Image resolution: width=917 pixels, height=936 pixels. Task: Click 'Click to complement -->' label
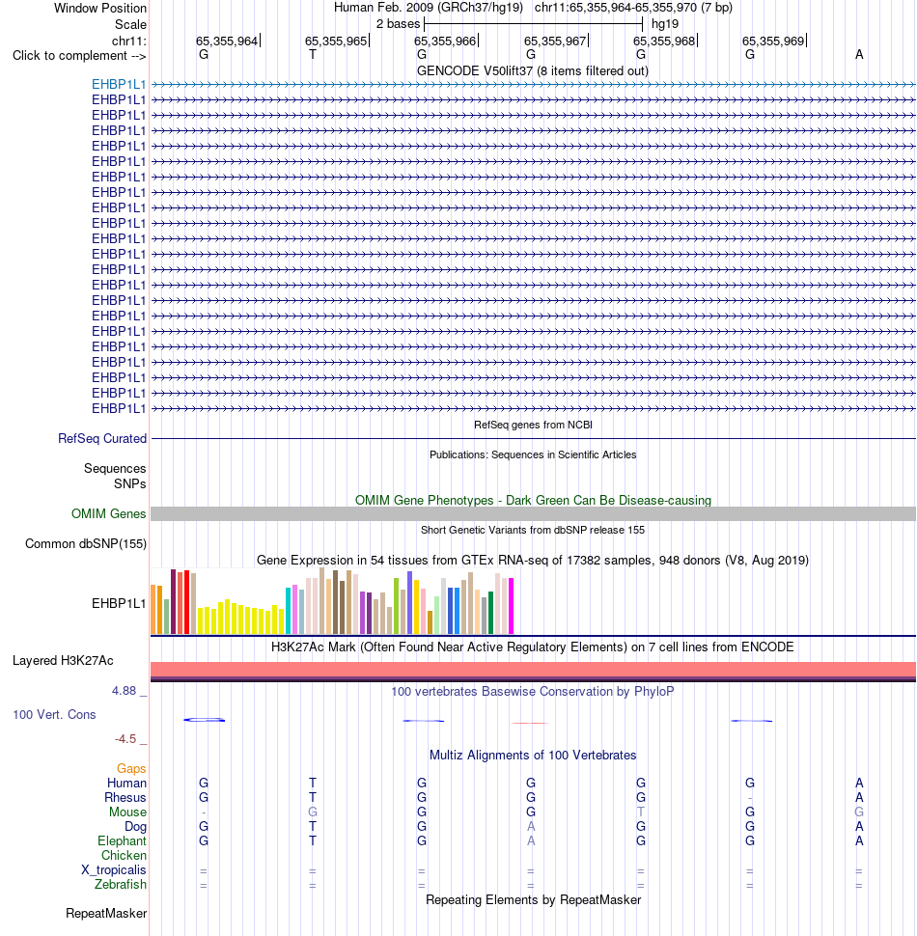79,56
